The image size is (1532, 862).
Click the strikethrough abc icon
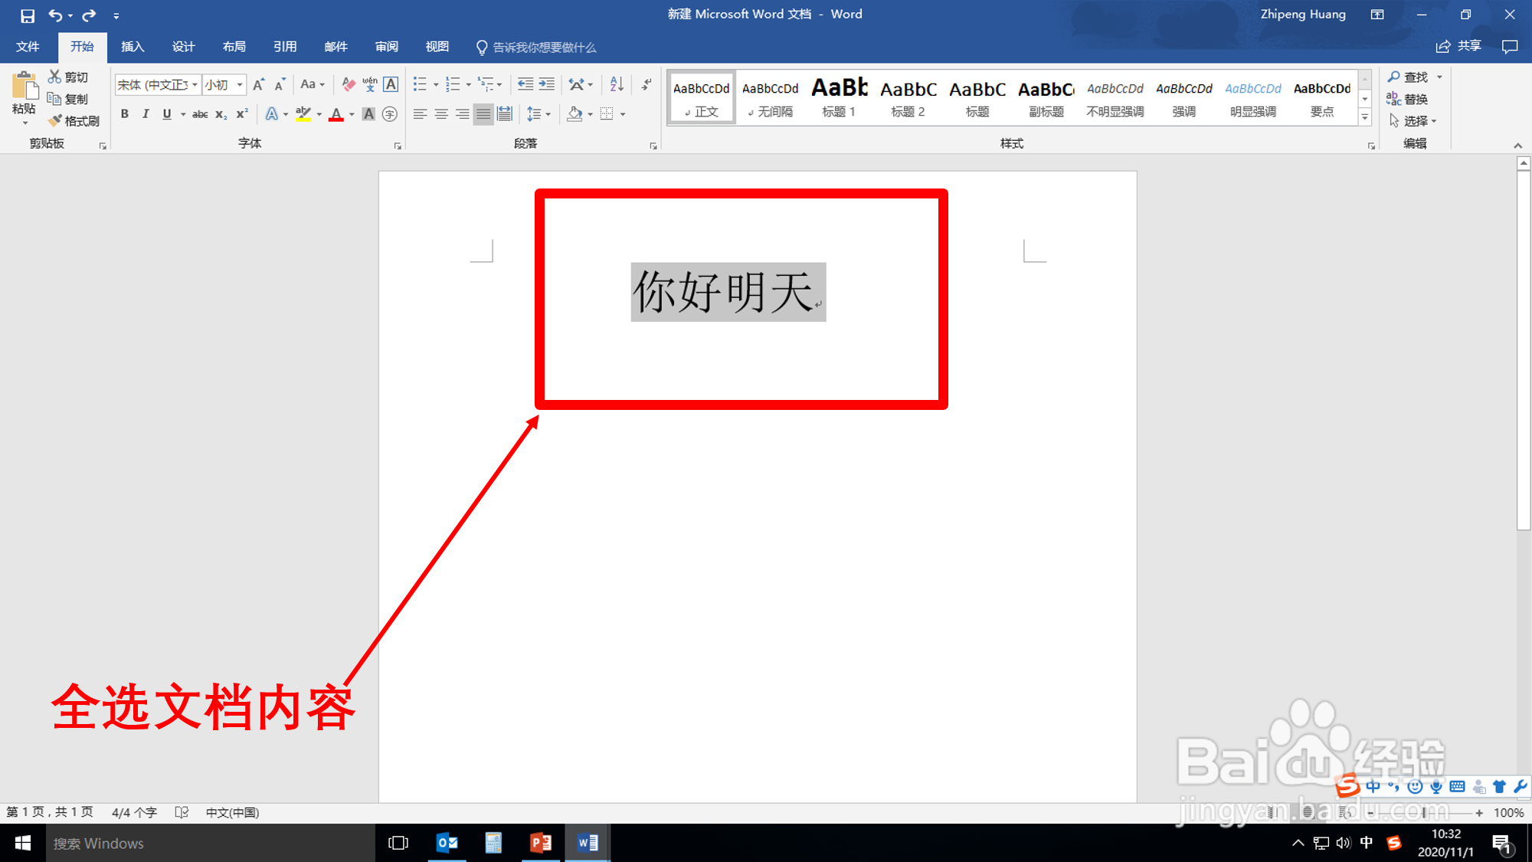tap(200, 114)
